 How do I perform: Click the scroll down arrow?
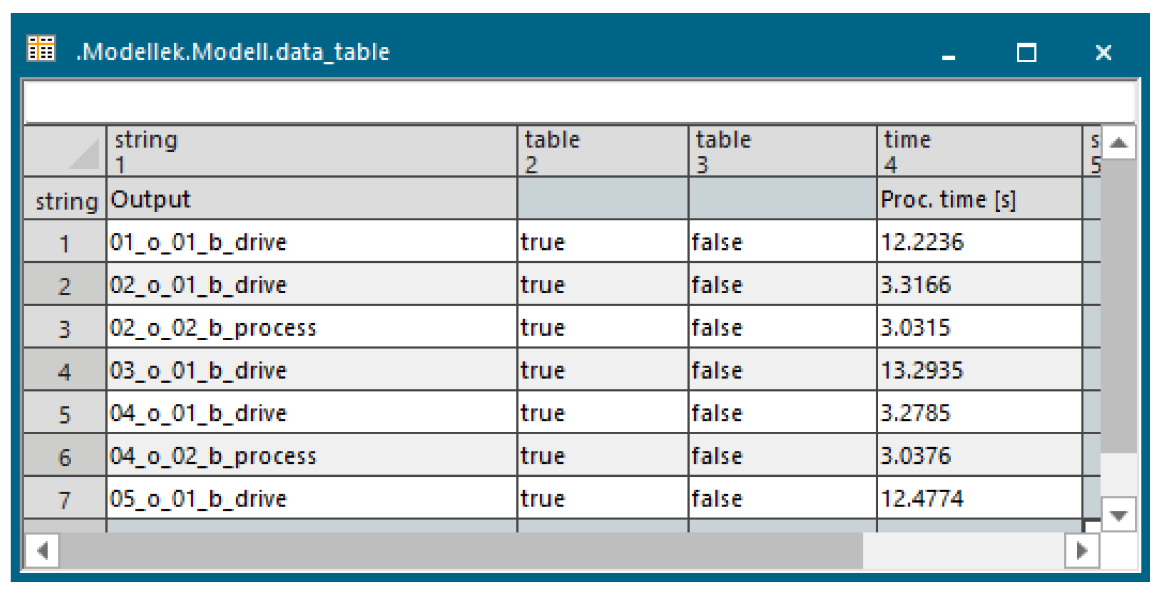click(x=1119, y=514)
